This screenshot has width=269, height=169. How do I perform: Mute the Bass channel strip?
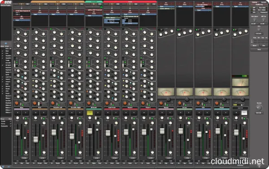point(17,113)
